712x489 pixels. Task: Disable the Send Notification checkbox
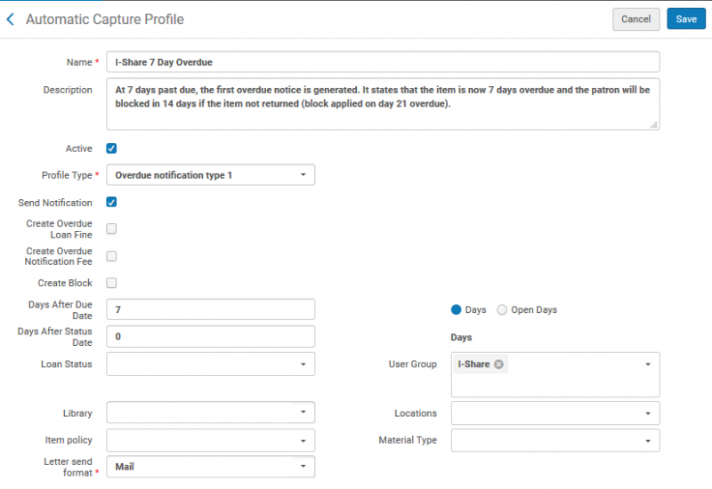tap(111, 203)
